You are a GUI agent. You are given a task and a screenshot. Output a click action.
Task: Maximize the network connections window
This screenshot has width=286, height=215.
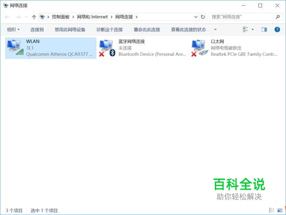point(260,5)
